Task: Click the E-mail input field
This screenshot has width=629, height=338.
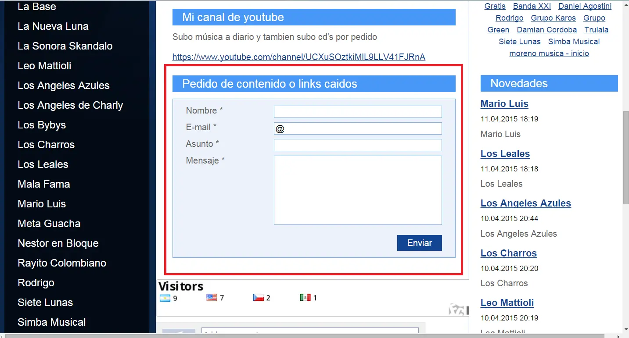Action: [x=358, y=128]
